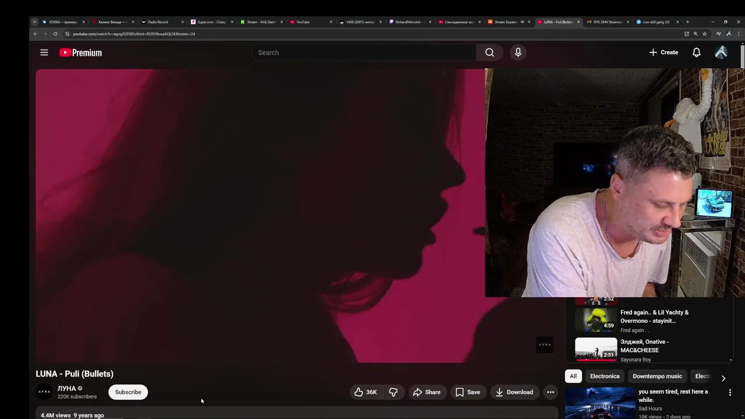Select the All filter chip
Image resolution: width=745 pixels, height=419 pixels.
(573, 376)
